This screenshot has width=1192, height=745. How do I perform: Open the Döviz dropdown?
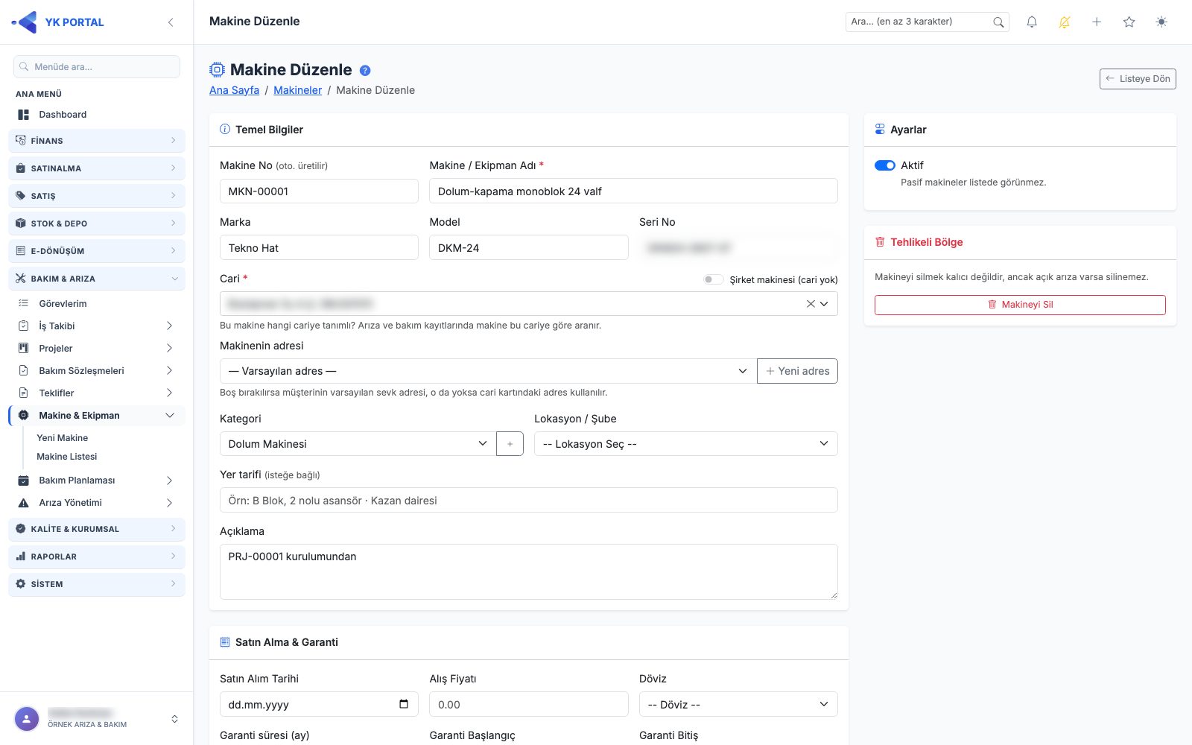coord(738,704)
